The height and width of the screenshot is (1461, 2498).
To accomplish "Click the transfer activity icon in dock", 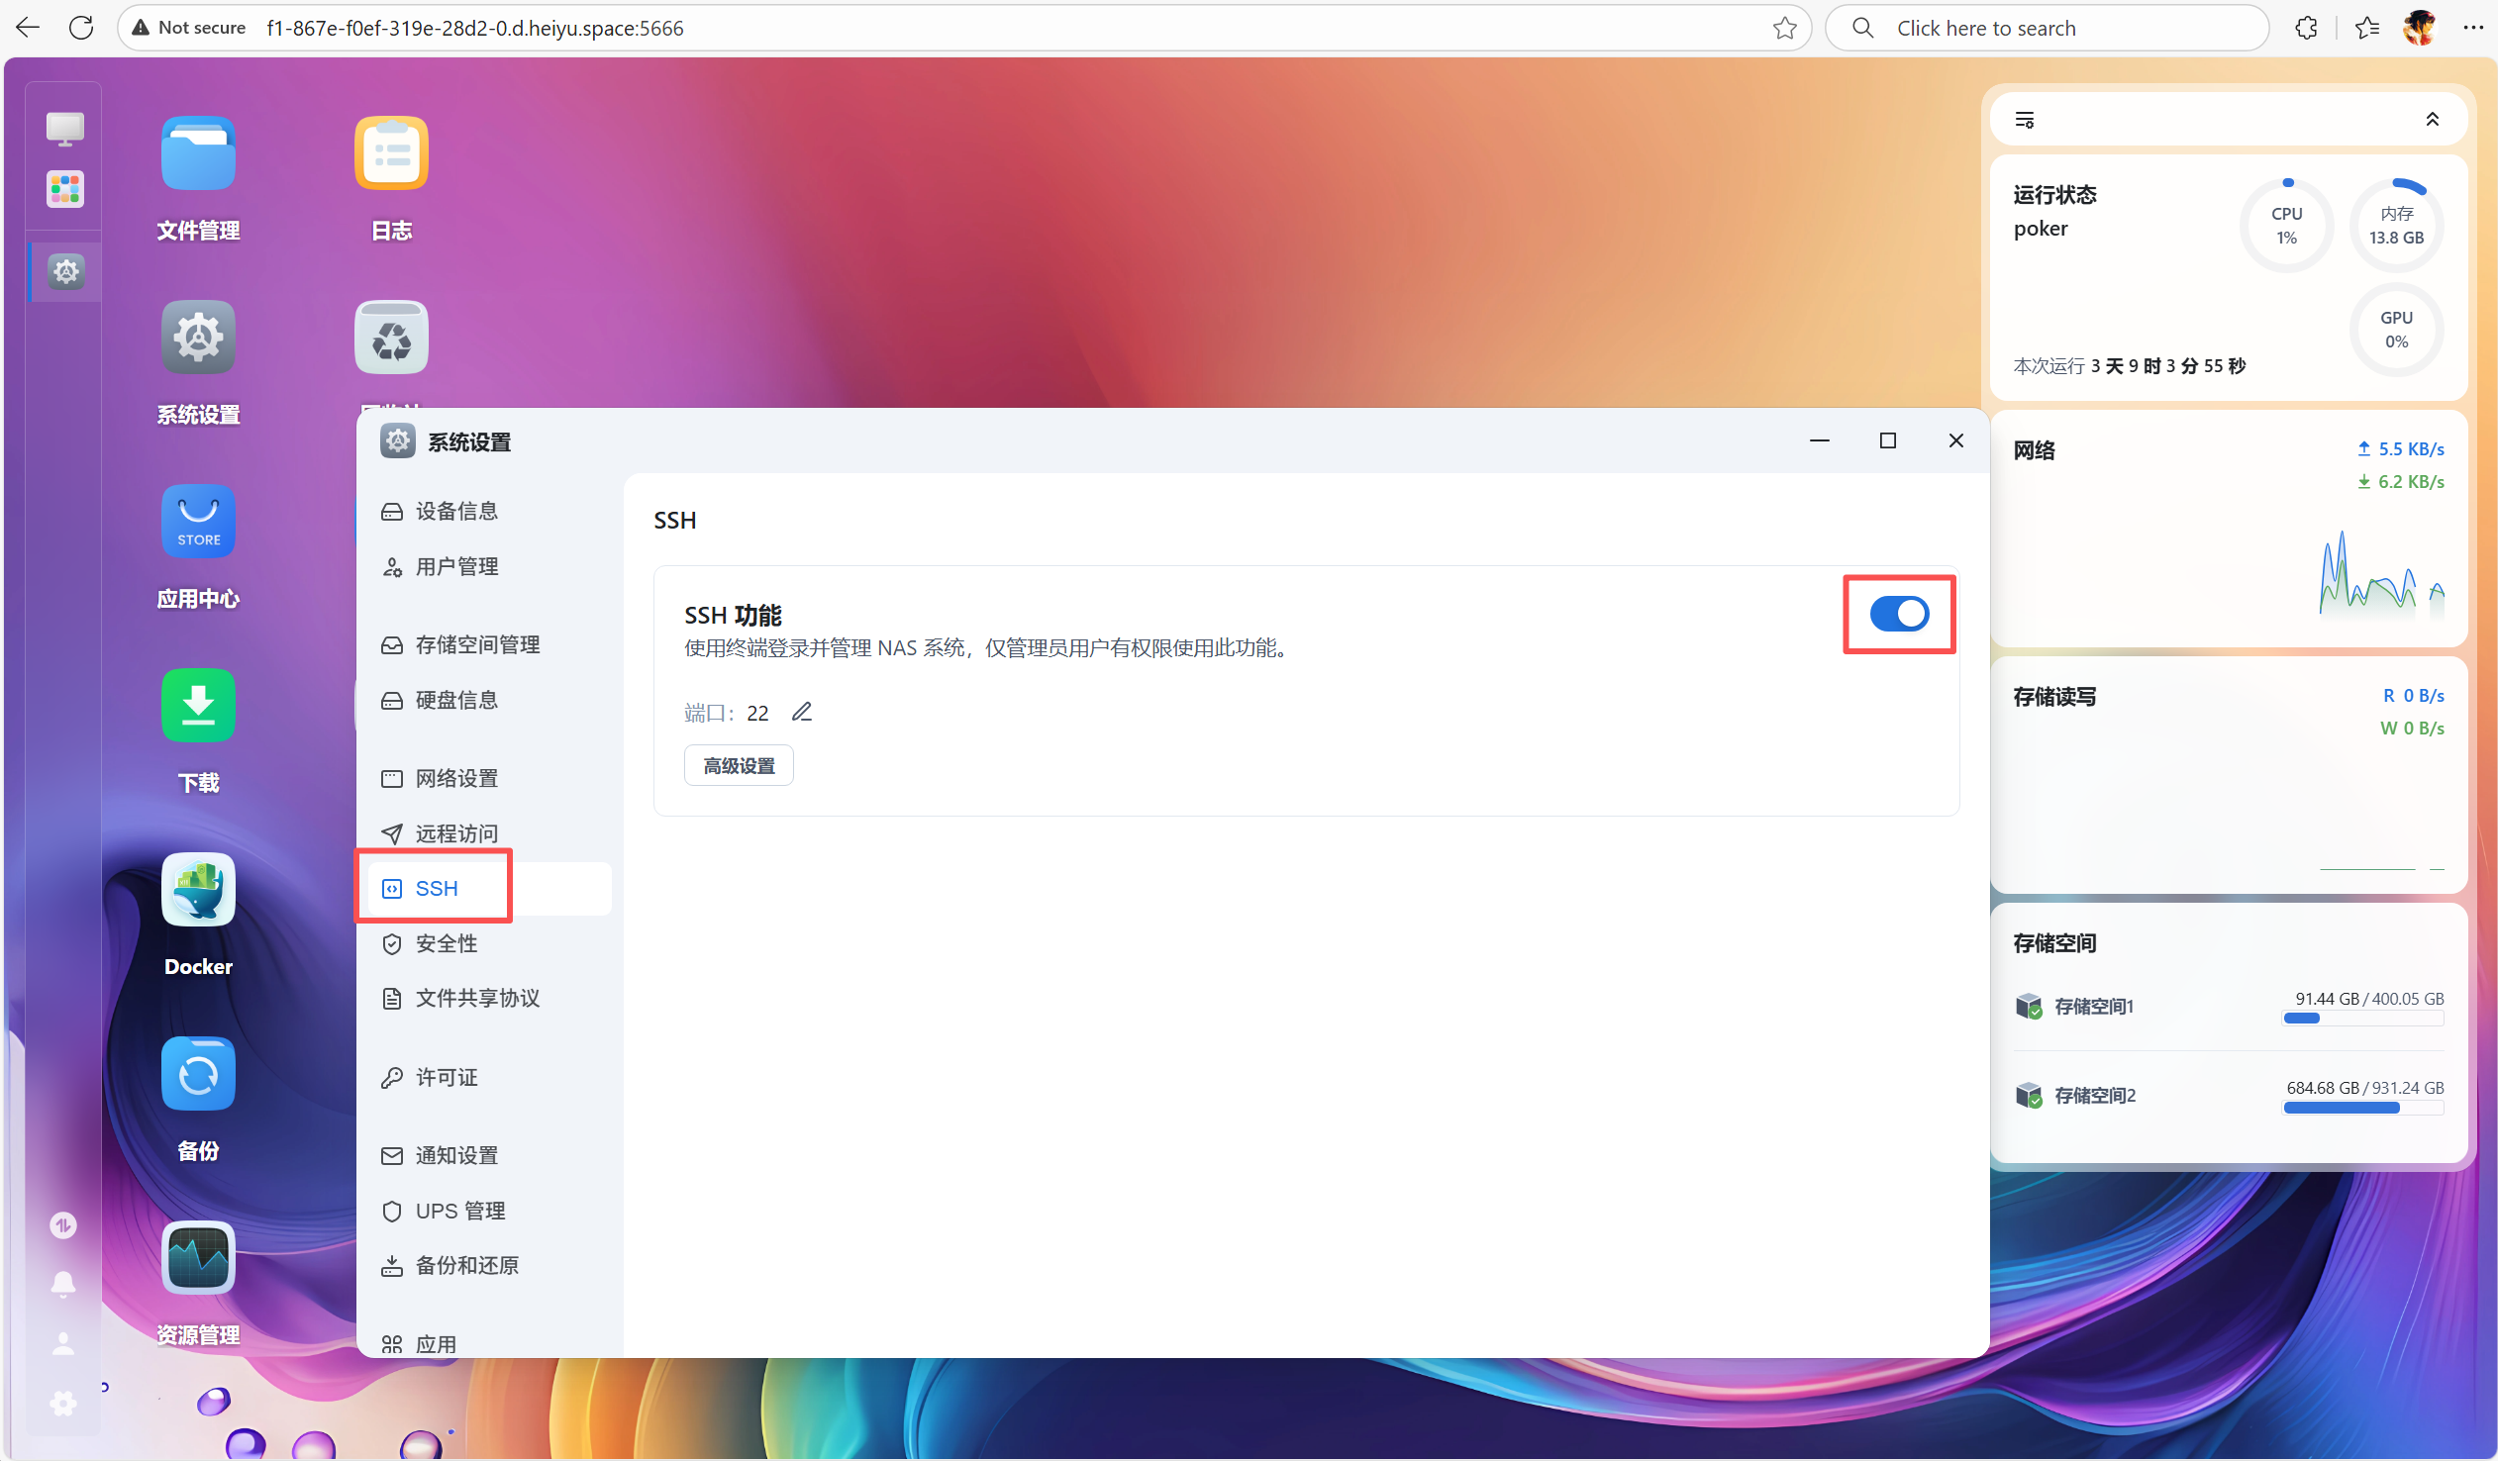I will tap(63, 1226).
